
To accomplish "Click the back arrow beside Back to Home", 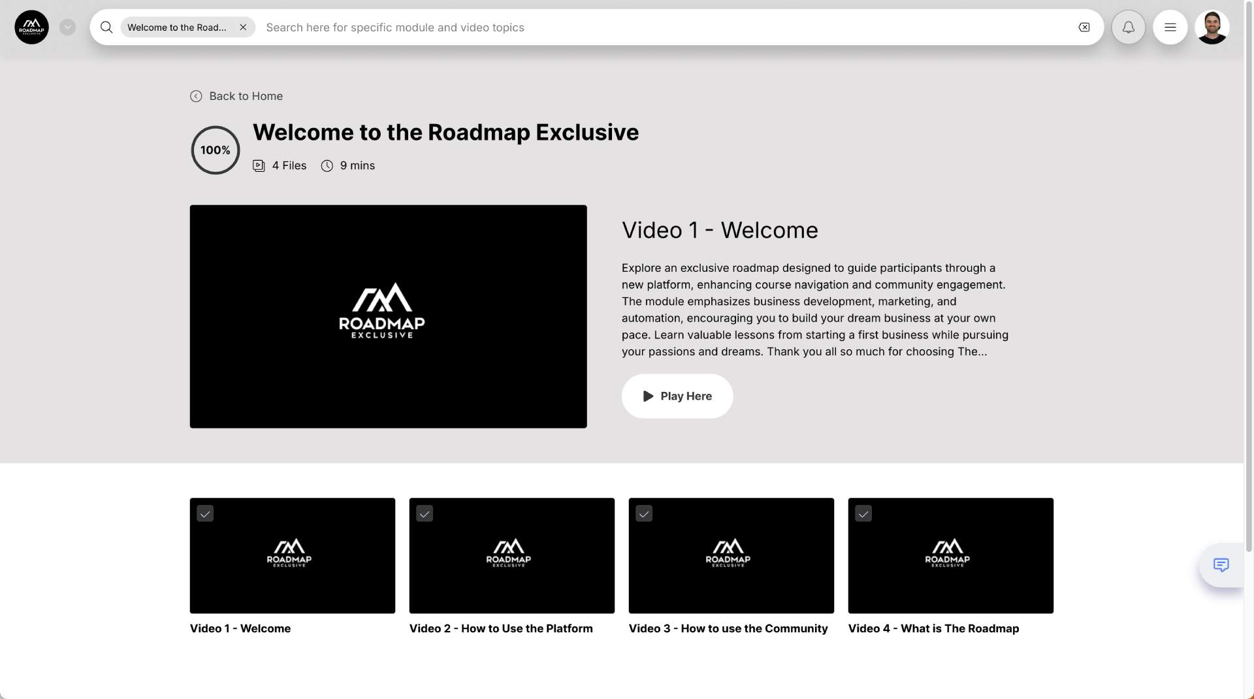I will [196, 96].
